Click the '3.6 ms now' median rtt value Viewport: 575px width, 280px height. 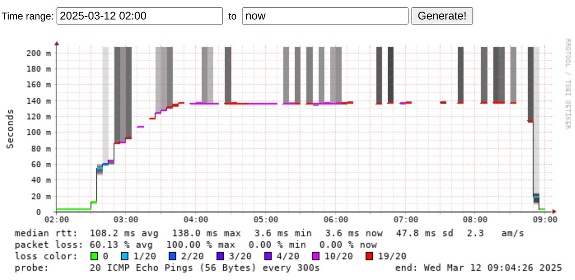pos(354,234)
